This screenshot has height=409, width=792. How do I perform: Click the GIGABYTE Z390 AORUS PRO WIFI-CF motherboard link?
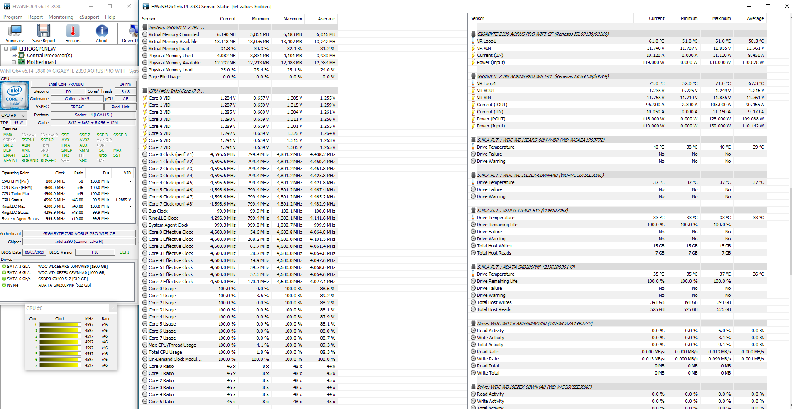(79, 234)
